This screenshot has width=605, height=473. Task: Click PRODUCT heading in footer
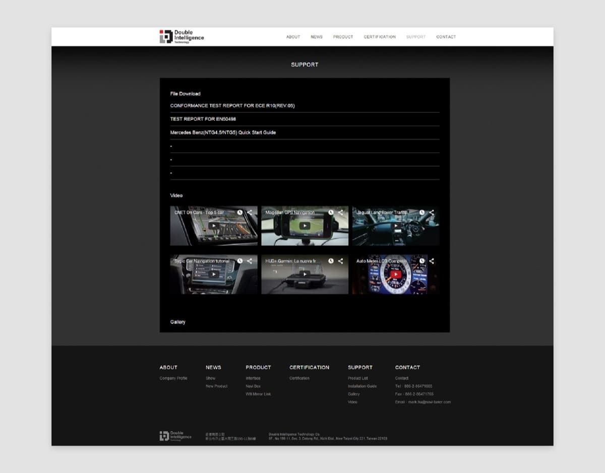(258, 367)
